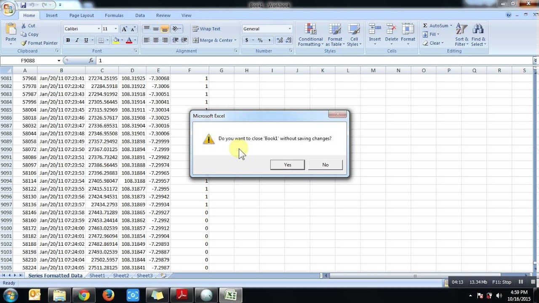Apply comma style

(269, 40)
